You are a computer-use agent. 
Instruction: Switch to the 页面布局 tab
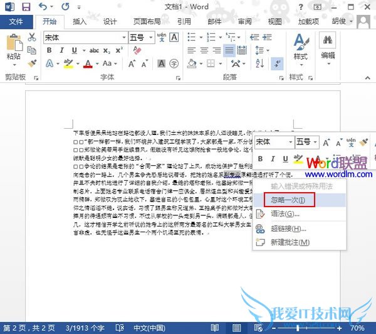(x=147, y=22)
